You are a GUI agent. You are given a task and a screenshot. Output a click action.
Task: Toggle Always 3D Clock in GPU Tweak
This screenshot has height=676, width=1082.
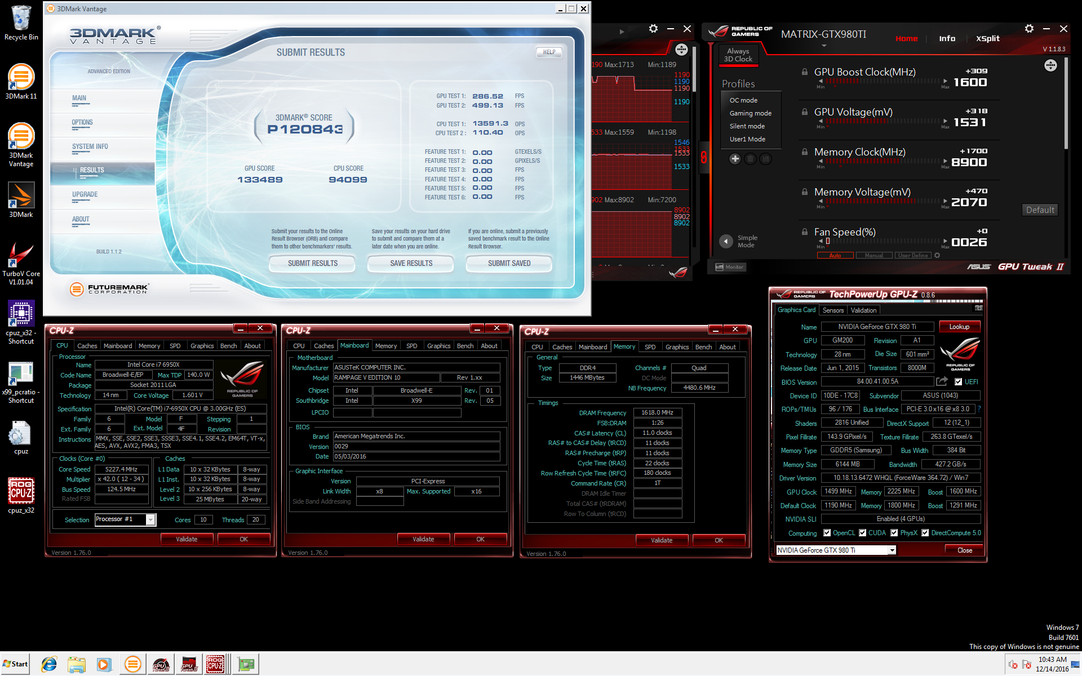coord(738,55)
